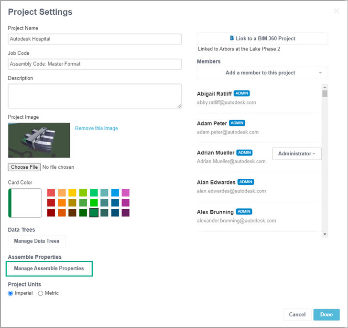The width and height of the screenshot is (348, 328).
Task: Select the Metric project units option
Action: click(41, 293)
